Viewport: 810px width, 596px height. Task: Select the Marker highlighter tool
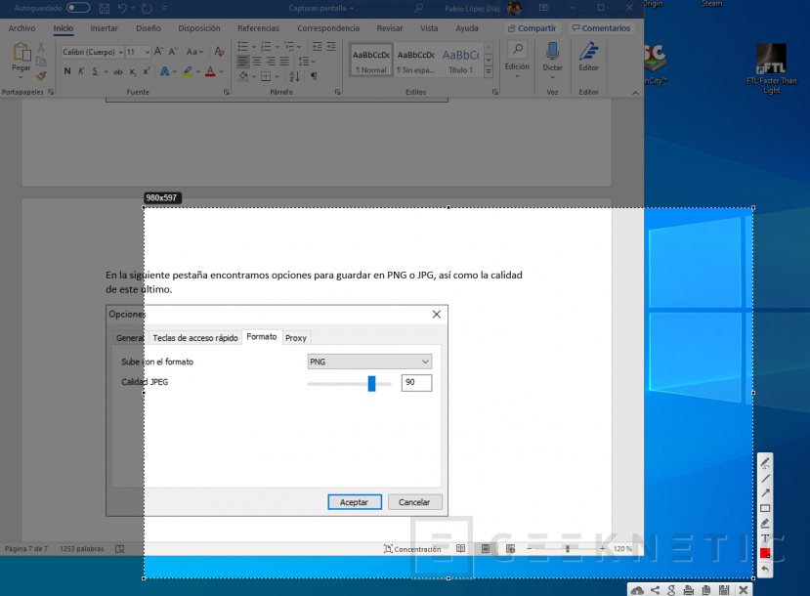(x=765, y=523)
